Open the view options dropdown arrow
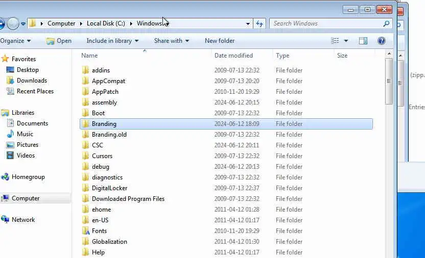 pos(346,41)
